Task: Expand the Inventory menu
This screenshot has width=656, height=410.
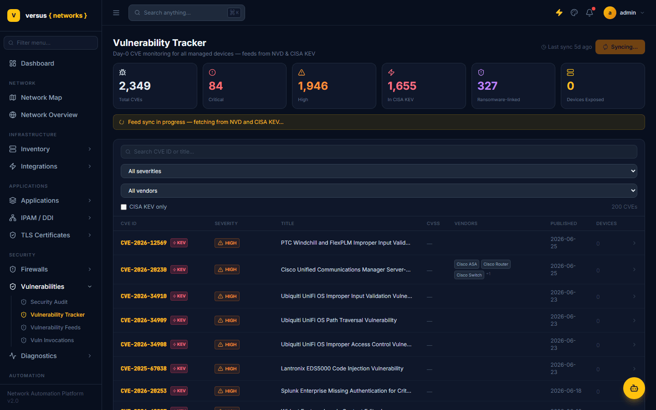Action: tap(51, 149)
